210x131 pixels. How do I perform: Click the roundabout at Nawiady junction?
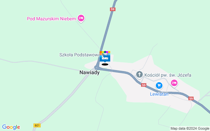tap(96, 68)
